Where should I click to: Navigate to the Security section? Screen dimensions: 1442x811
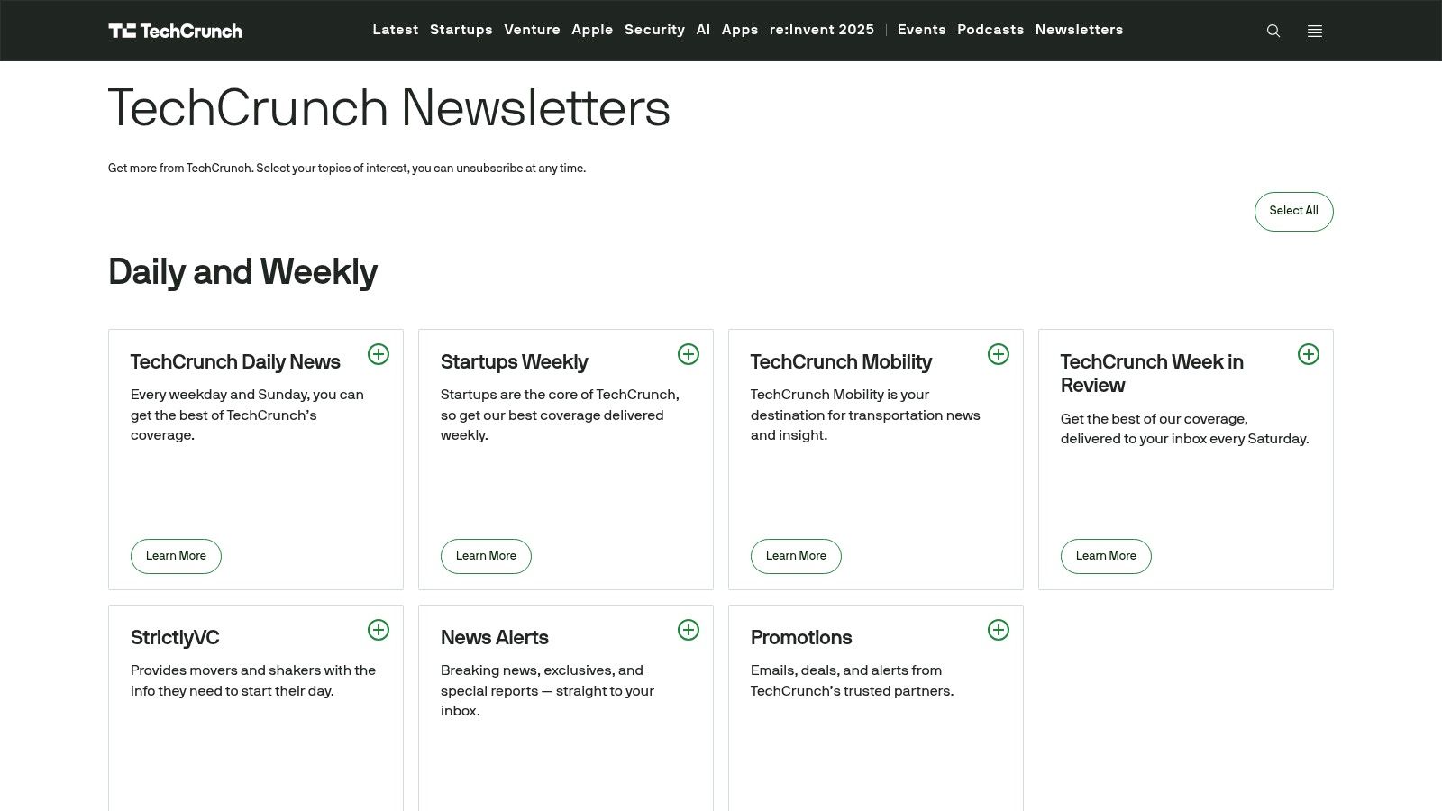pyautogui.click(x=654, y=30)
